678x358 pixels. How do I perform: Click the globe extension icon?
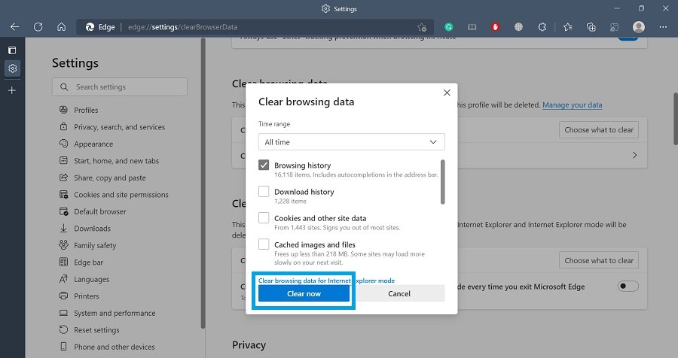click(x=518, y=27)
